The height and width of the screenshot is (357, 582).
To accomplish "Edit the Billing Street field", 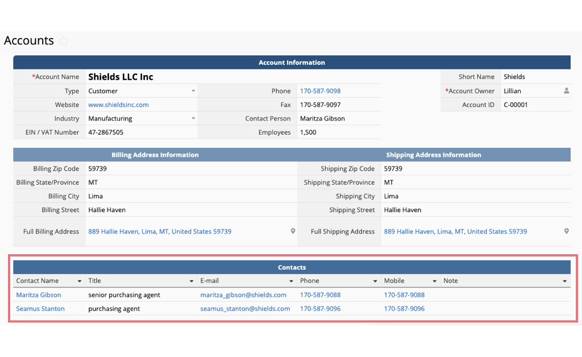I will pos(191,210).
